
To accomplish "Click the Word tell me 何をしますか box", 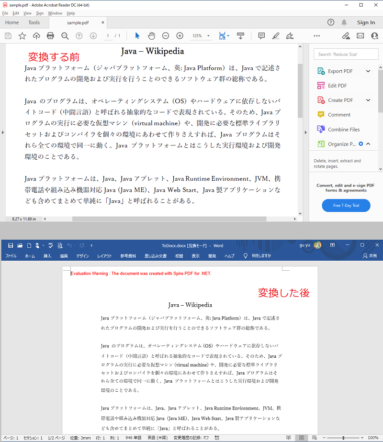I will point(258,255).
